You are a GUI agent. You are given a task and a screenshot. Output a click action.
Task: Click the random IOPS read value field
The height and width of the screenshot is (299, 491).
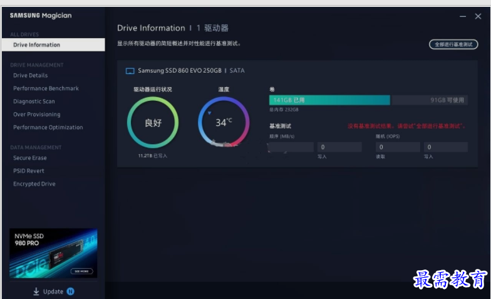point(397,147)
